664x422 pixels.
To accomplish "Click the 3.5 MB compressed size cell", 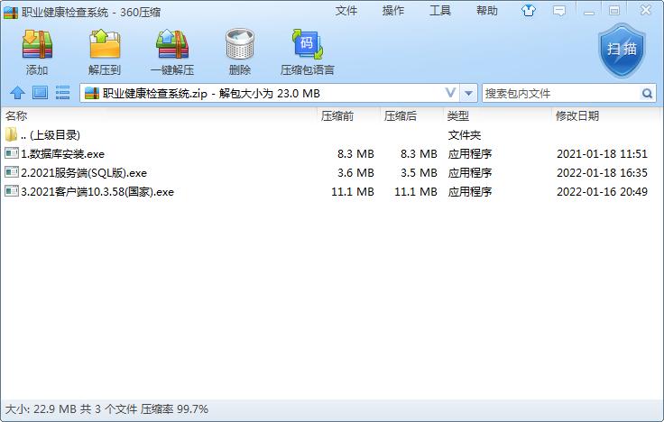I will click(x=419, y=173).
